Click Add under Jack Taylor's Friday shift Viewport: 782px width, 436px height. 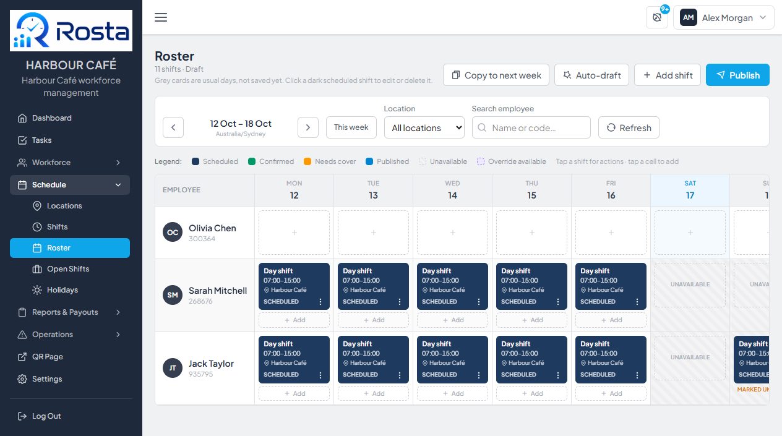611,393
